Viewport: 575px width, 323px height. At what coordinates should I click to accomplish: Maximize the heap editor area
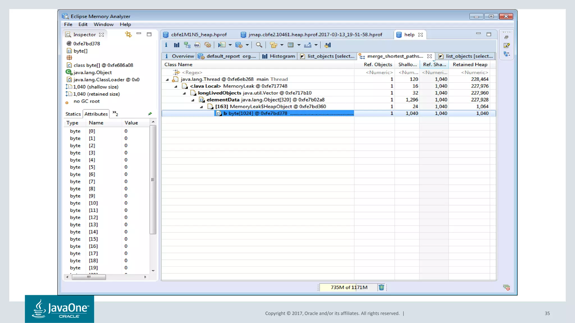pos(489,34)
